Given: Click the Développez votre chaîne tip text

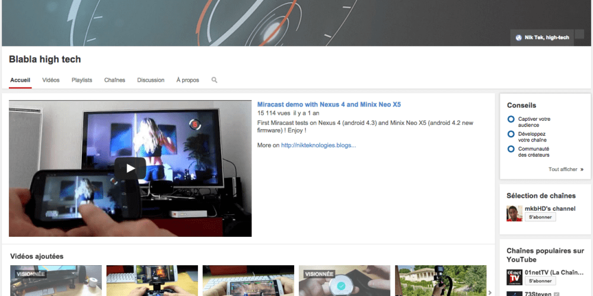Looking at the screenshot, I should coord(532,137).
